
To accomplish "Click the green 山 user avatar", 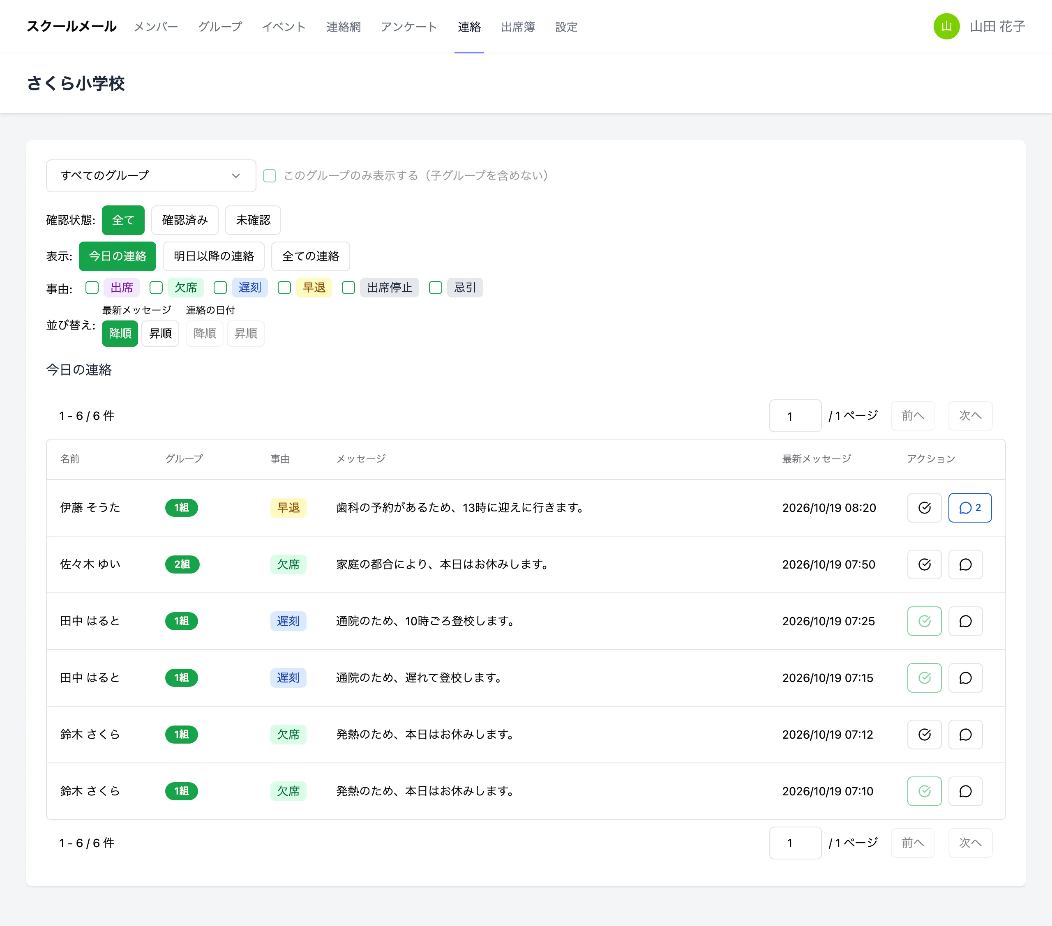I will 946,26.
